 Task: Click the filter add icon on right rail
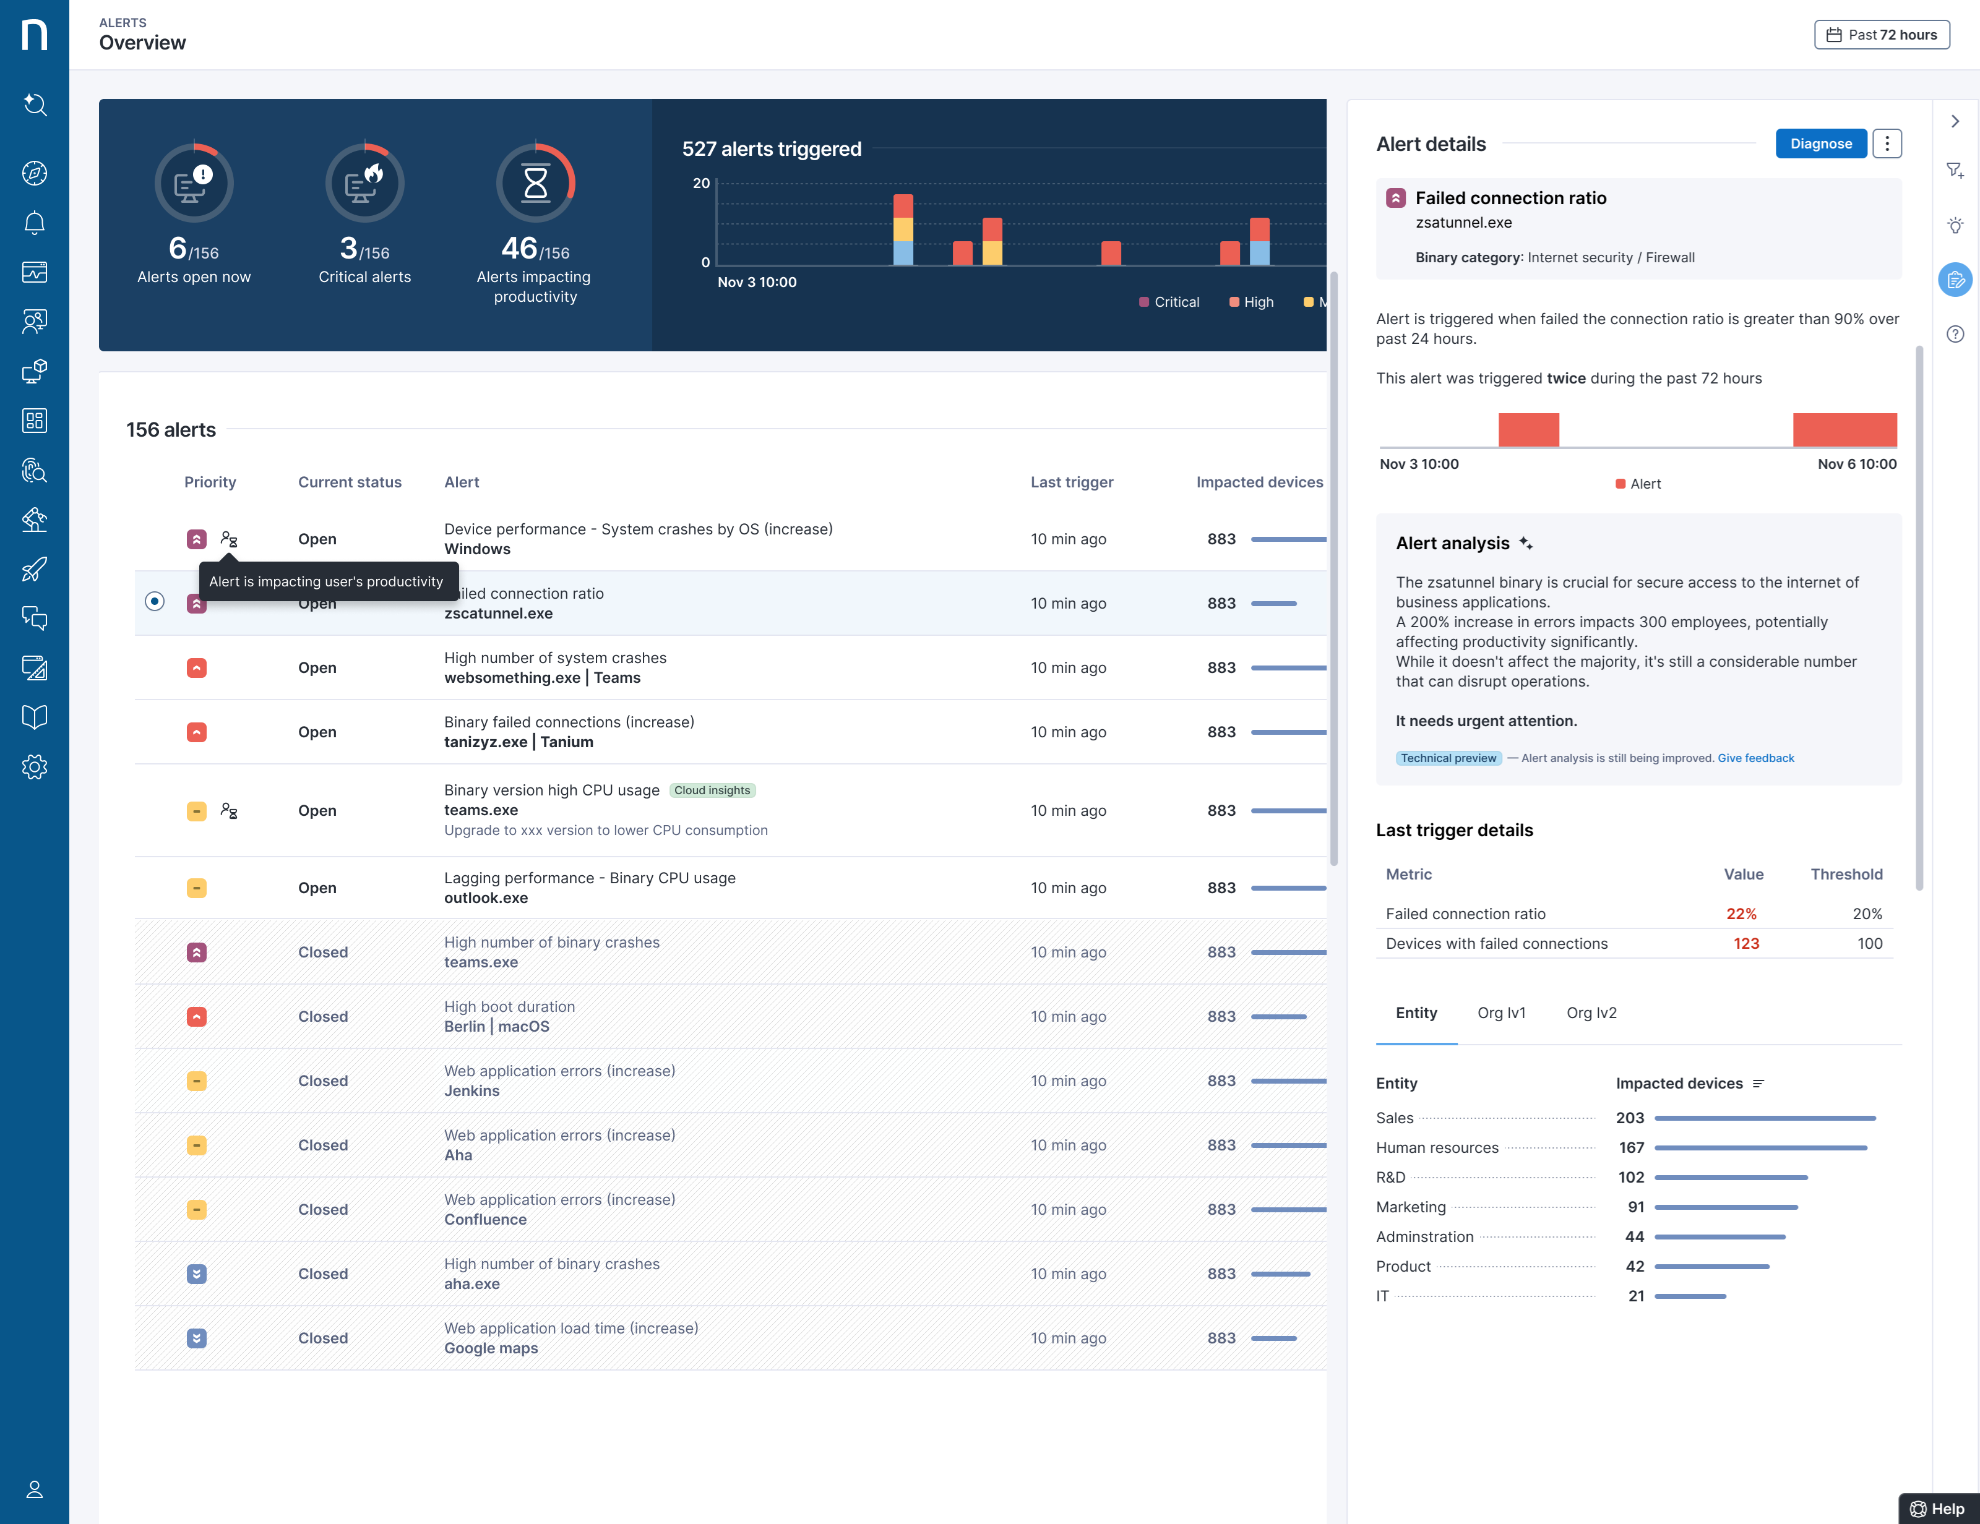pos(1955,170)
